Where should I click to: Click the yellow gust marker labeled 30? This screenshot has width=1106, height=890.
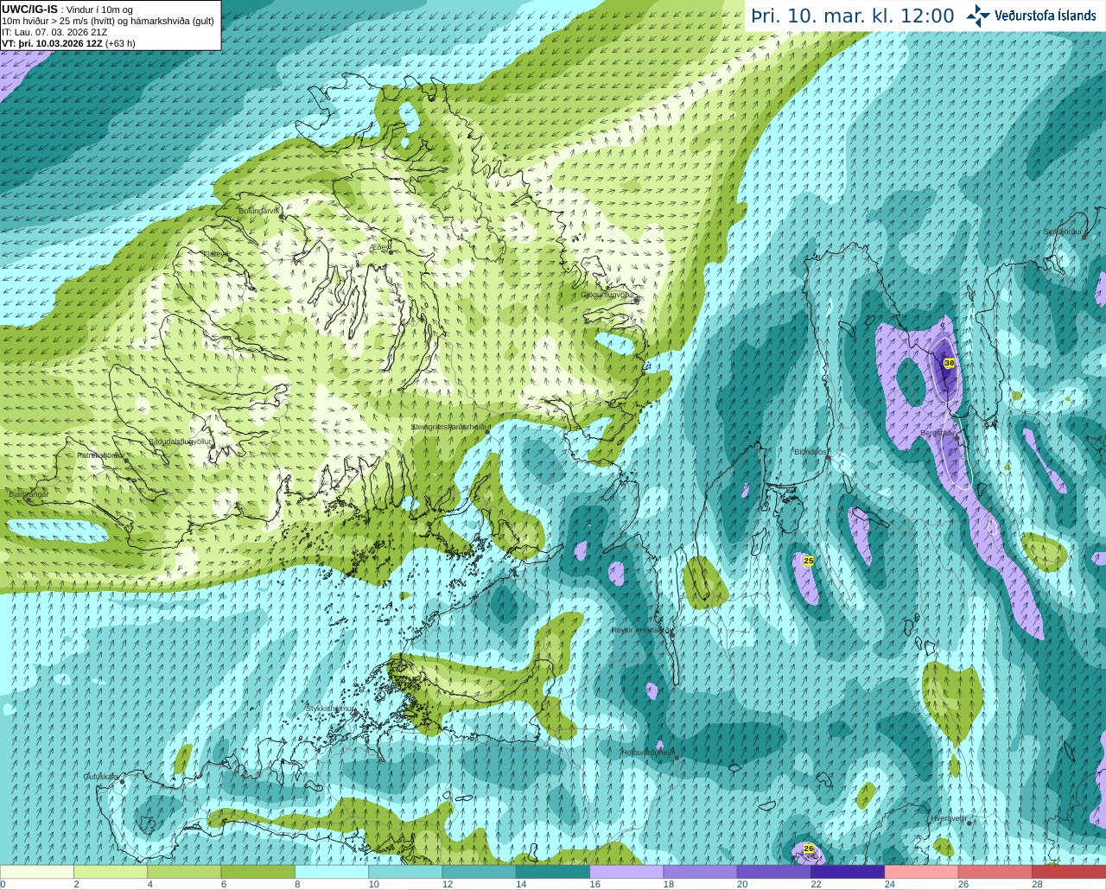(x=949, y=363)
